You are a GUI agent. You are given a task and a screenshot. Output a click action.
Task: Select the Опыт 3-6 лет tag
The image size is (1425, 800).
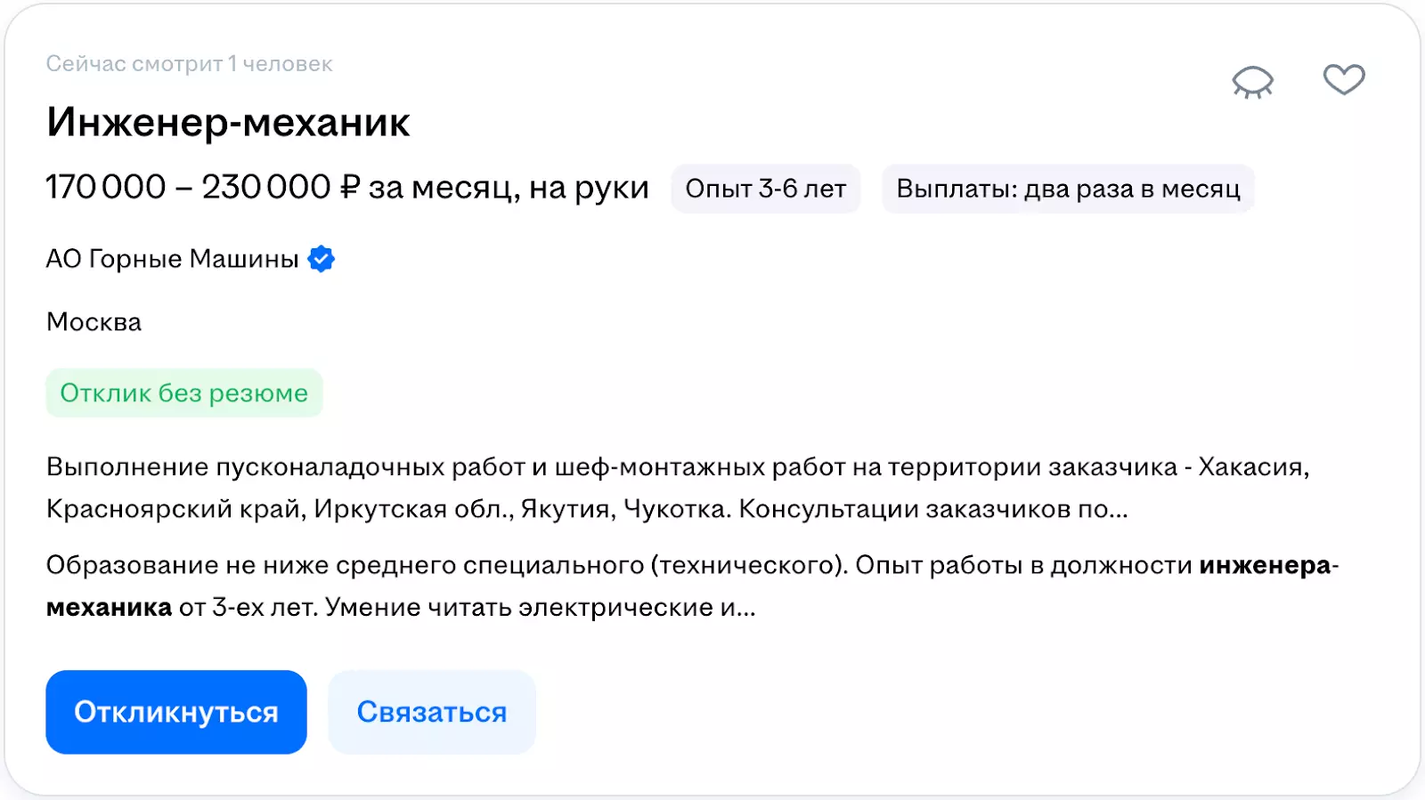[765, 189]
